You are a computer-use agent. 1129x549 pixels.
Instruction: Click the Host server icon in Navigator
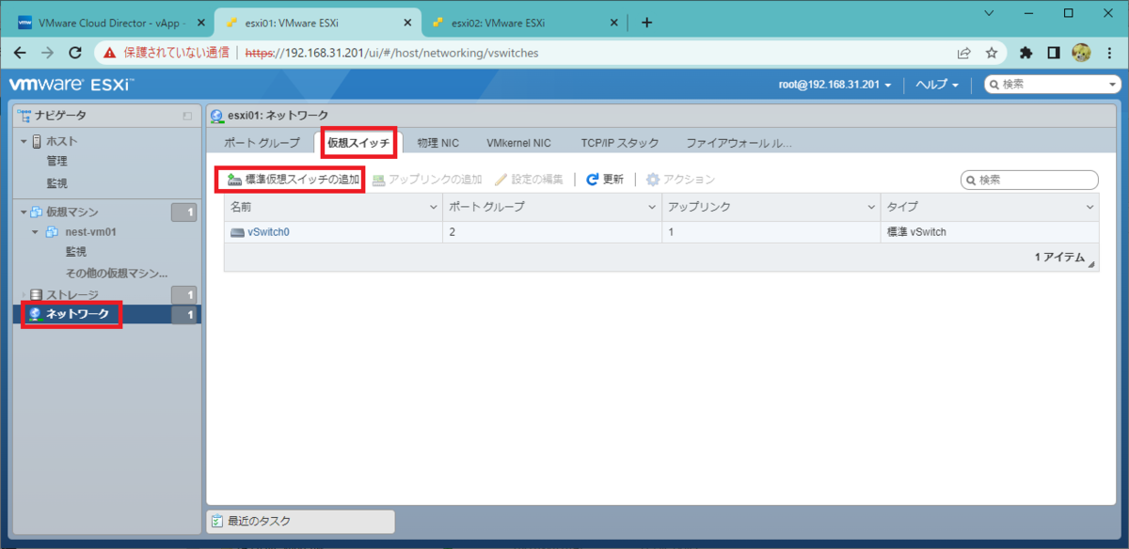pyautogui.click(x=37, y=141)
